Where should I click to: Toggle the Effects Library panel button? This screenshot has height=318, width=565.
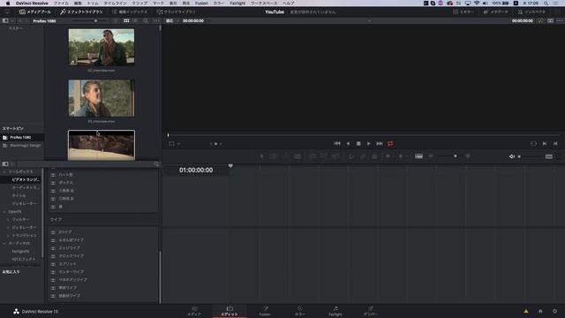(x=81, y=11)
